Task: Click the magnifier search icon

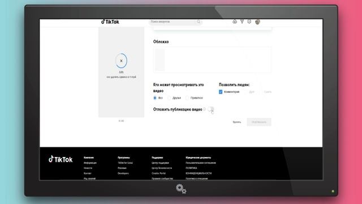Action: [199, 22]
